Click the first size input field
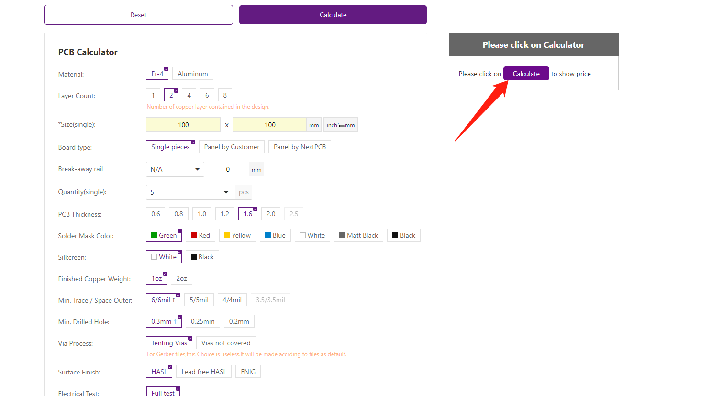The image size is (711, 396). (183, 125)
